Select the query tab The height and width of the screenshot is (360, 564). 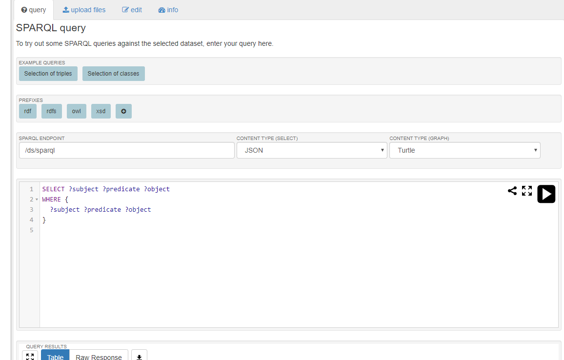coord(34,10)
